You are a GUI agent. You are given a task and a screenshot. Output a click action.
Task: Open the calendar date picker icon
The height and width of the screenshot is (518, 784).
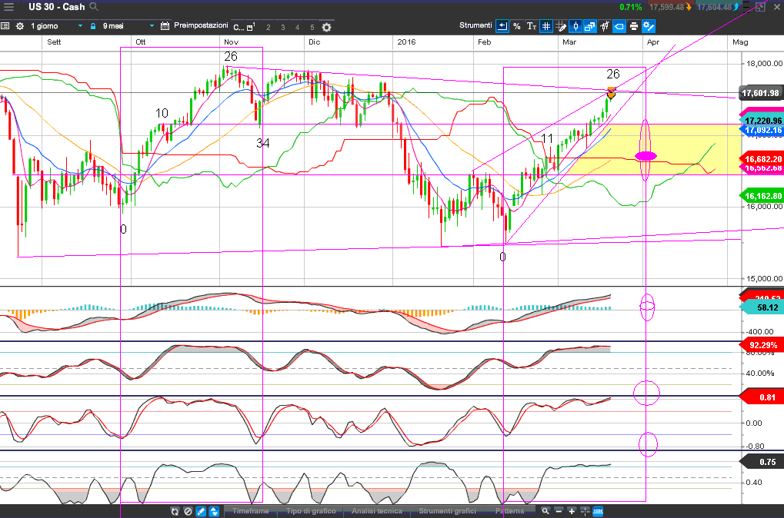165,26
